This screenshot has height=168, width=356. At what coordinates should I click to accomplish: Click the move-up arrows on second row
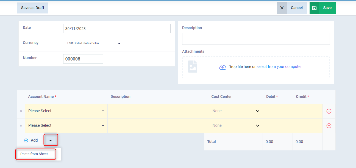[x=21, y=126]
